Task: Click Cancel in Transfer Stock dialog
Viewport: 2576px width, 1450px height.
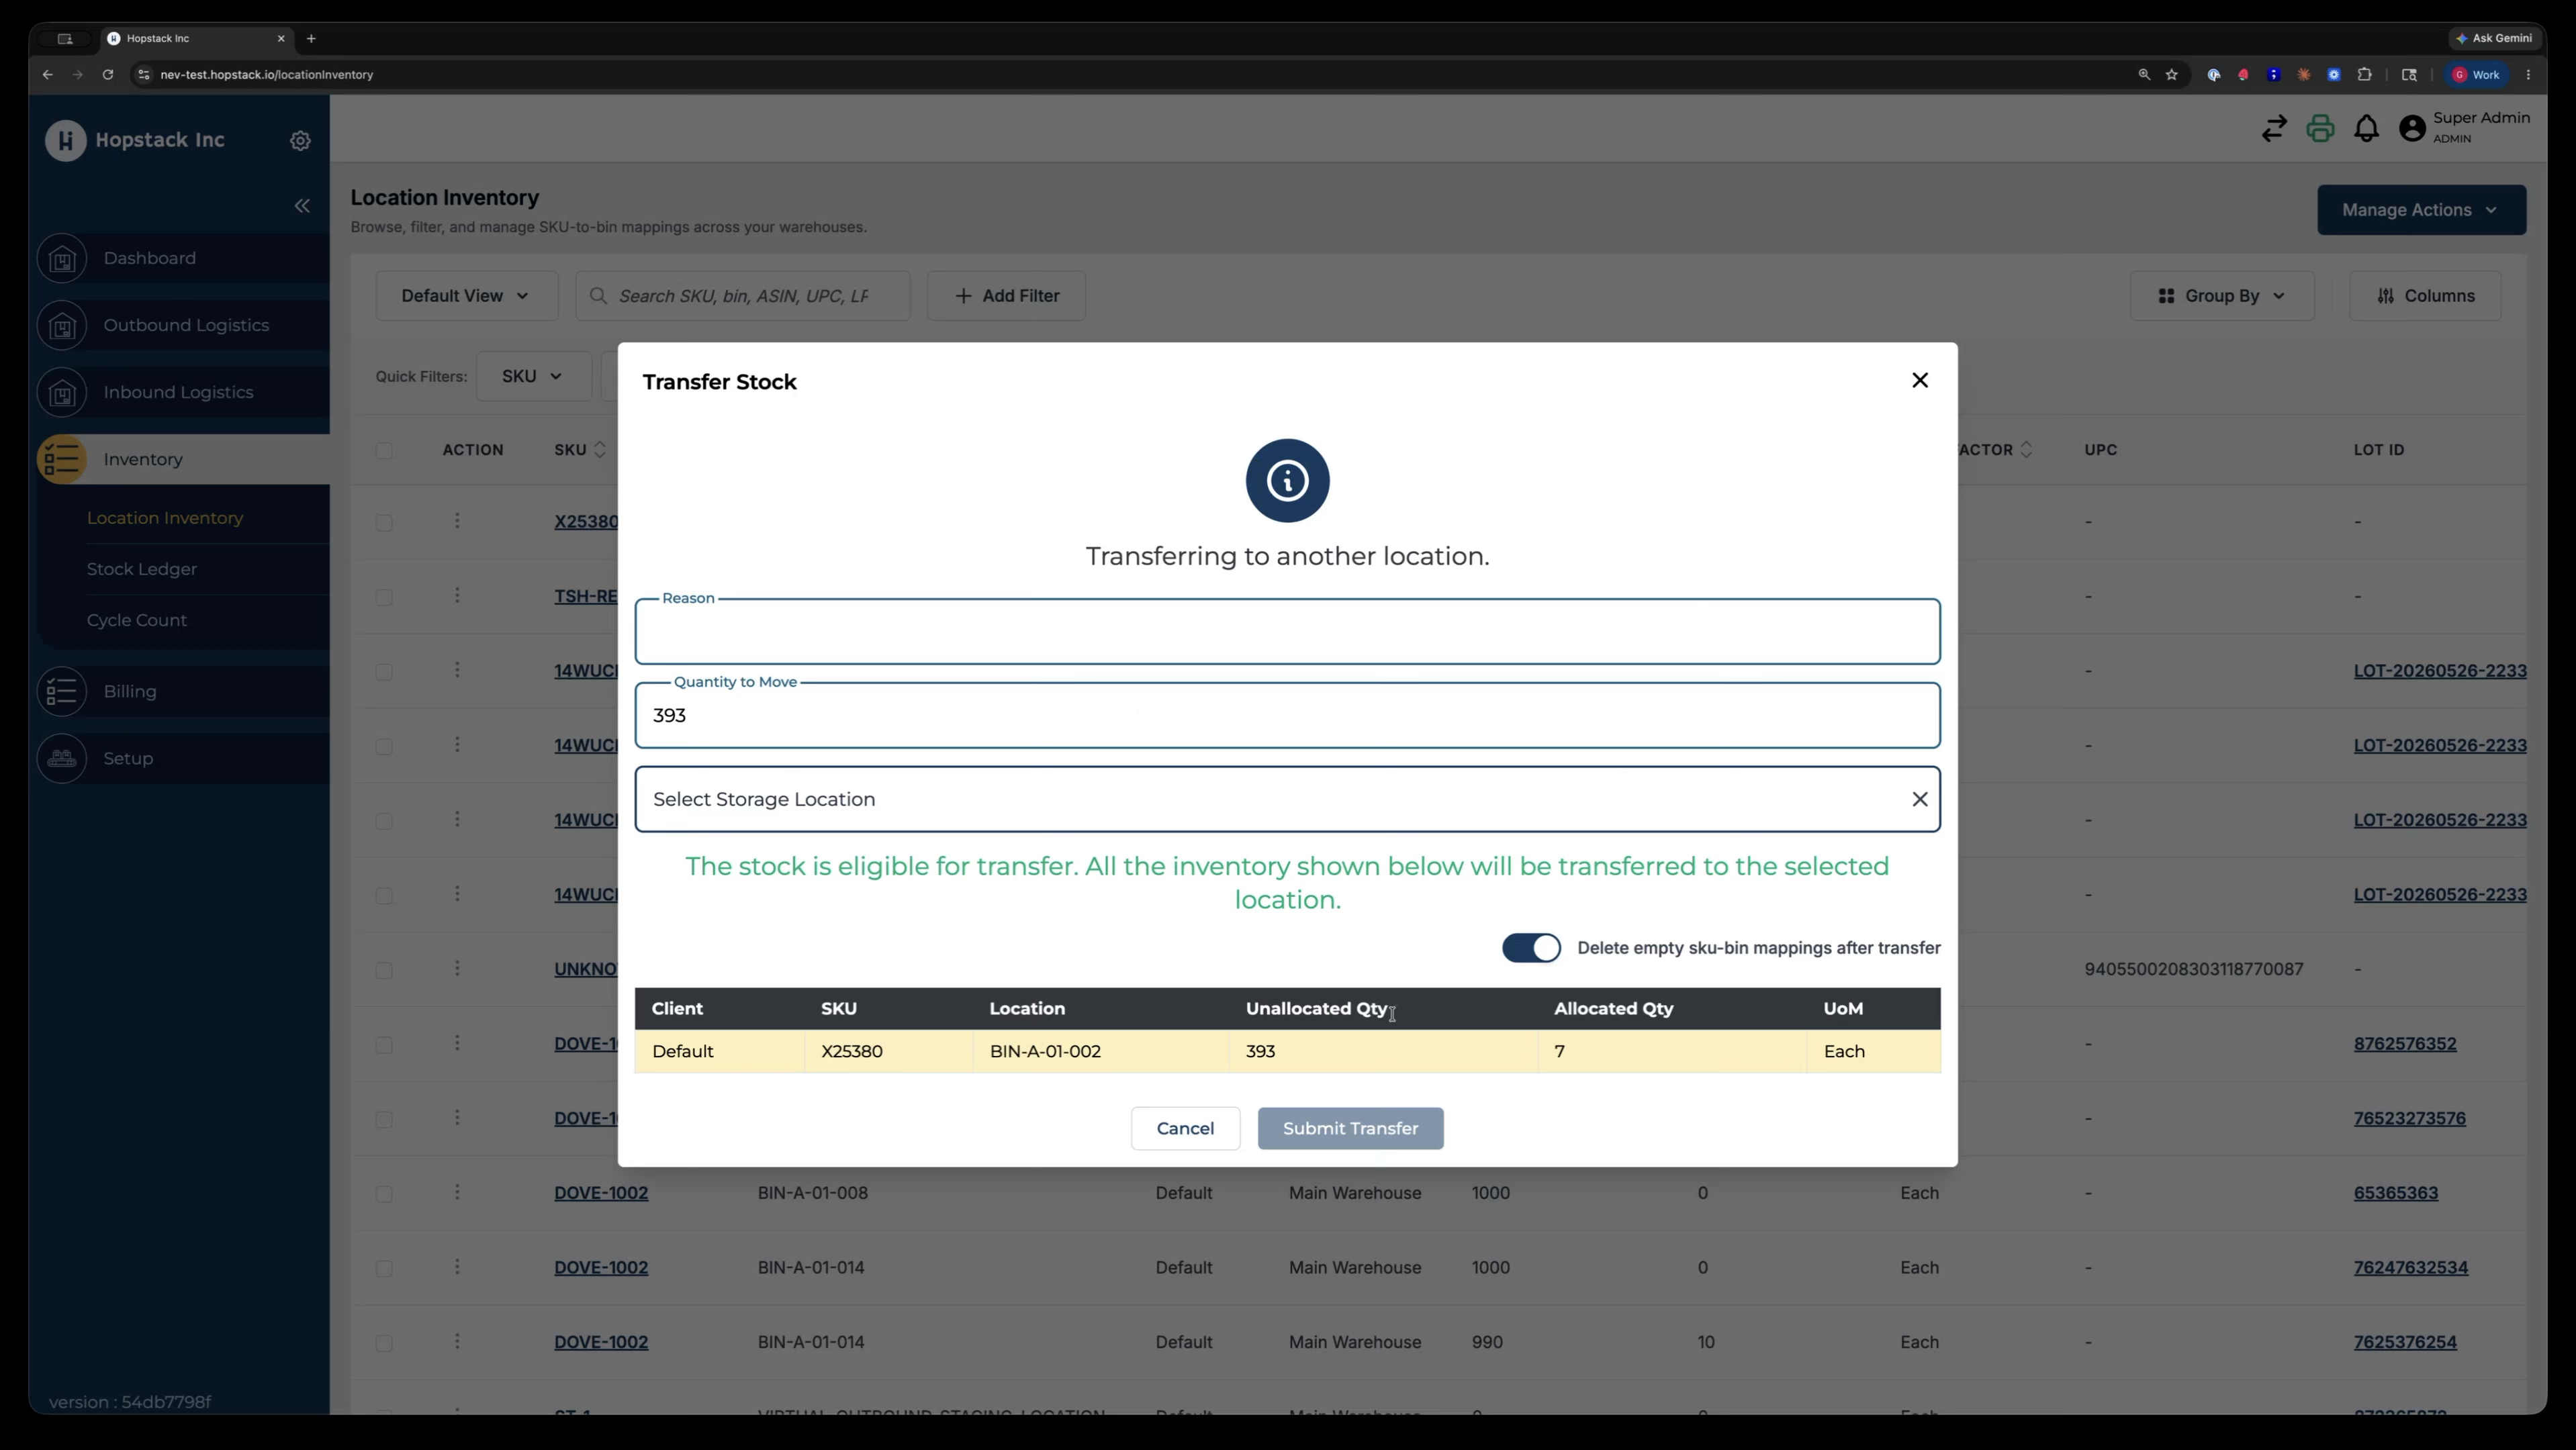Action: (1185, 1128)
